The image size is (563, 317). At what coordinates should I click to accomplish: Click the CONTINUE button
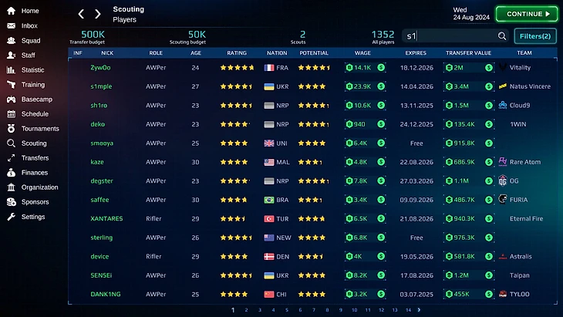pos(527,14)
